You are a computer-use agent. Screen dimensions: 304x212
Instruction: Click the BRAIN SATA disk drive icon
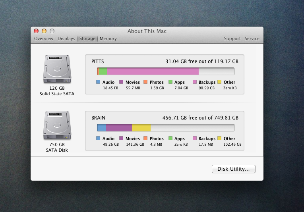pos(57,125)
